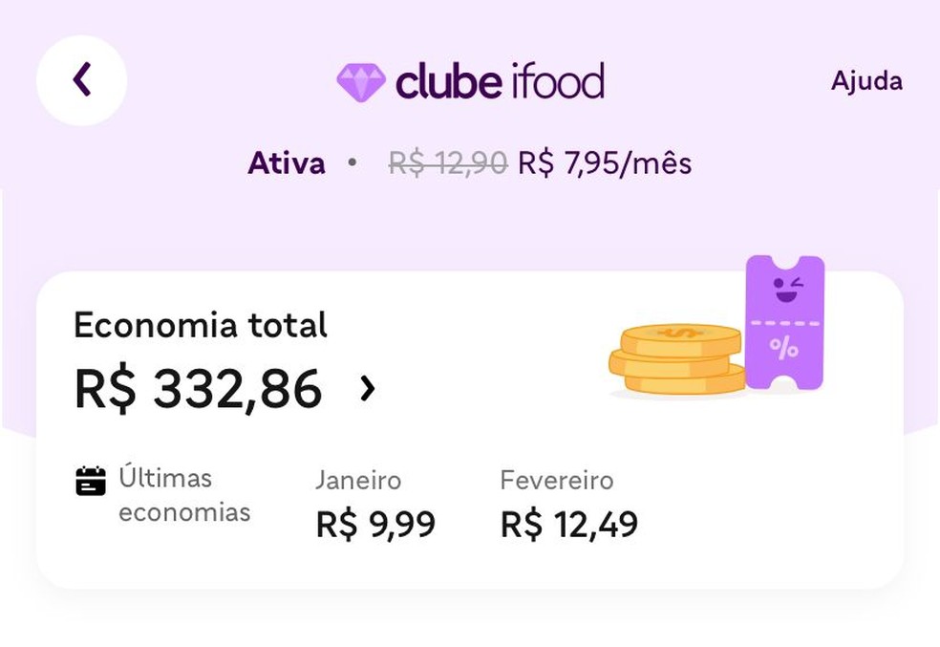Image resolution: width=940 pixels, height=647 pixels.
Task: Select the Janeiro month label
Action: click(x=358, y=480)
